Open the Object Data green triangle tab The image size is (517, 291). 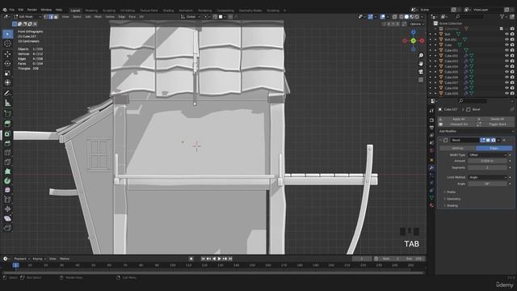431,197
